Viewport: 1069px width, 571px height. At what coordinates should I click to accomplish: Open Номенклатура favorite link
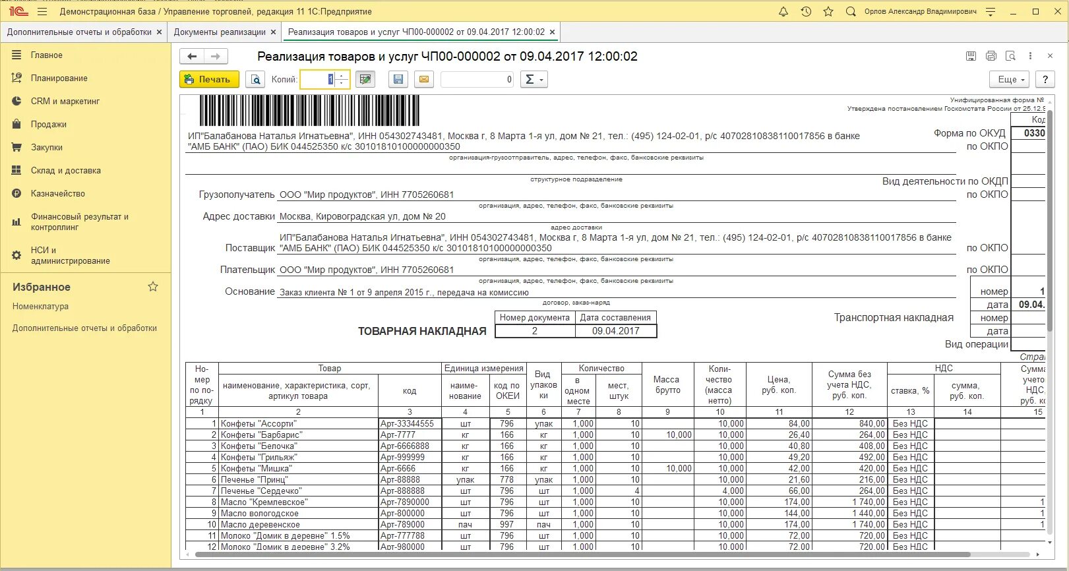(40, 307)
